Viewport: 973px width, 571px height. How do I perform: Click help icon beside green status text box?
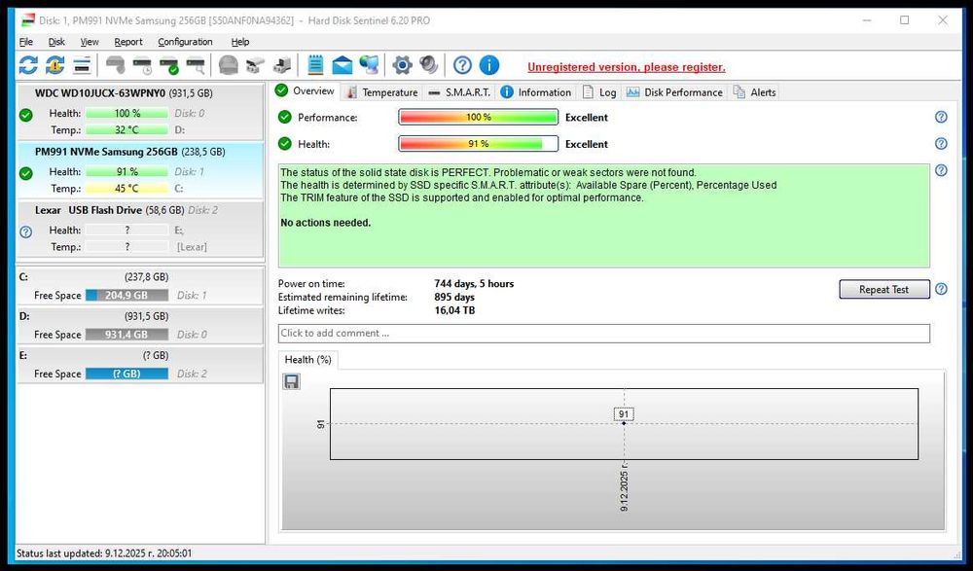(941, 170)
